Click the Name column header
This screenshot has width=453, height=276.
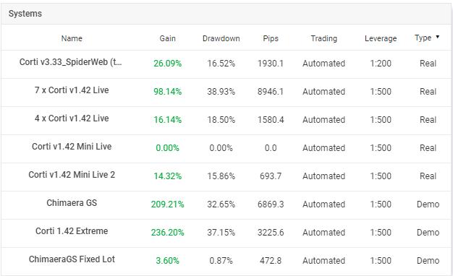click(72, 38)
